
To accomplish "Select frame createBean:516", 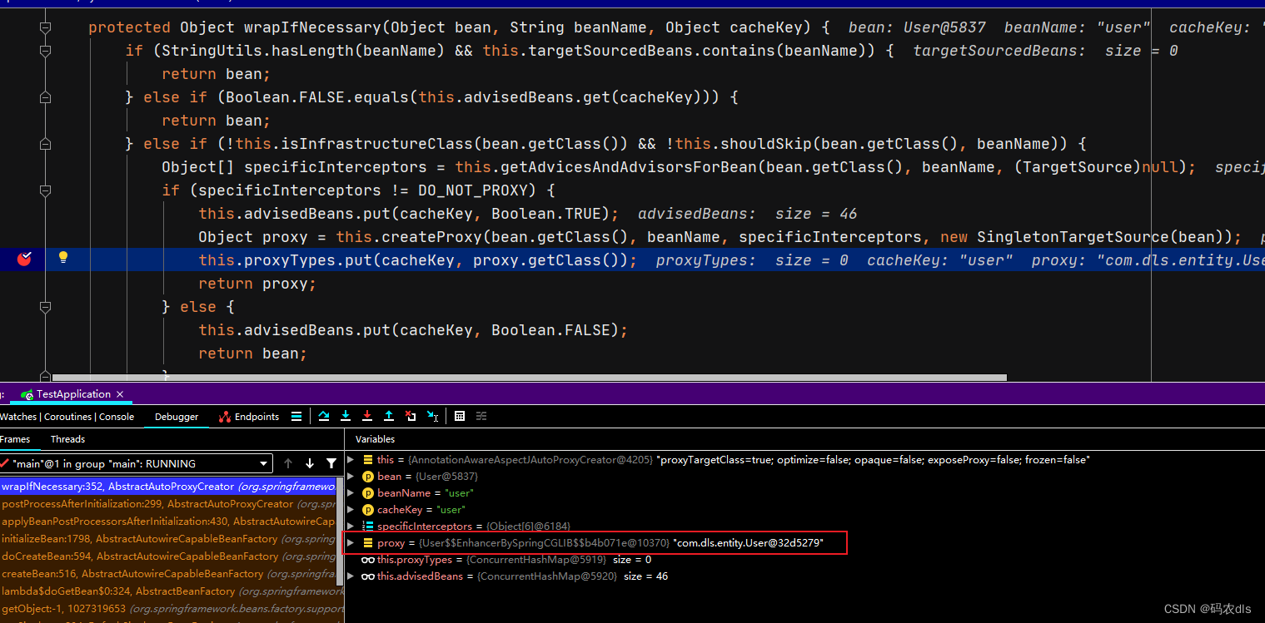I will coord(168,574).
